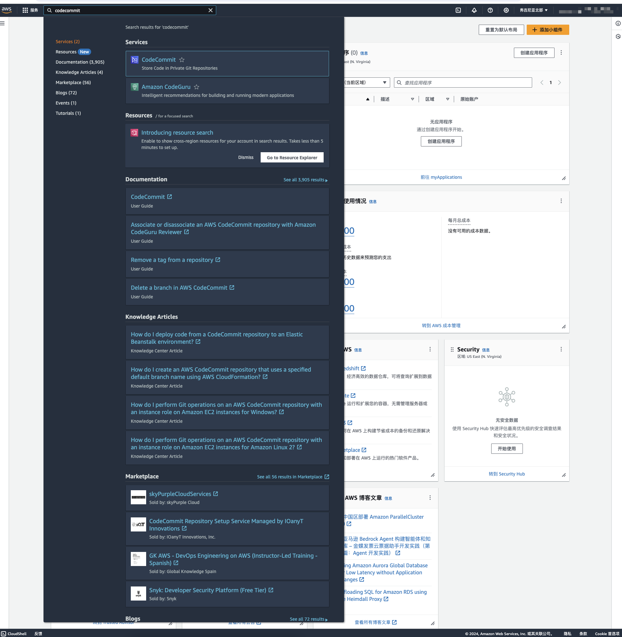
Task: Open the settings gear icon in top bar
Action: (506, 10)
